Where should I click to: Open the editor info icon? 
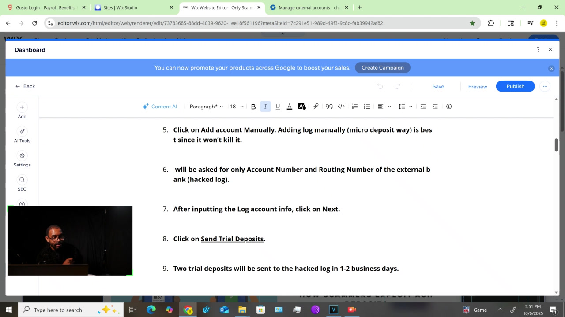[449, 107]
